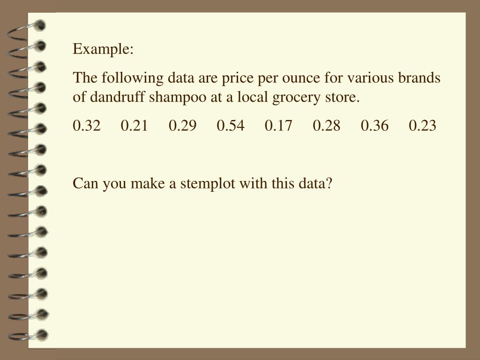Click the word 'stemplot' in the question
The width and height of the screenshot is (480, 360).
click(208, 184)
